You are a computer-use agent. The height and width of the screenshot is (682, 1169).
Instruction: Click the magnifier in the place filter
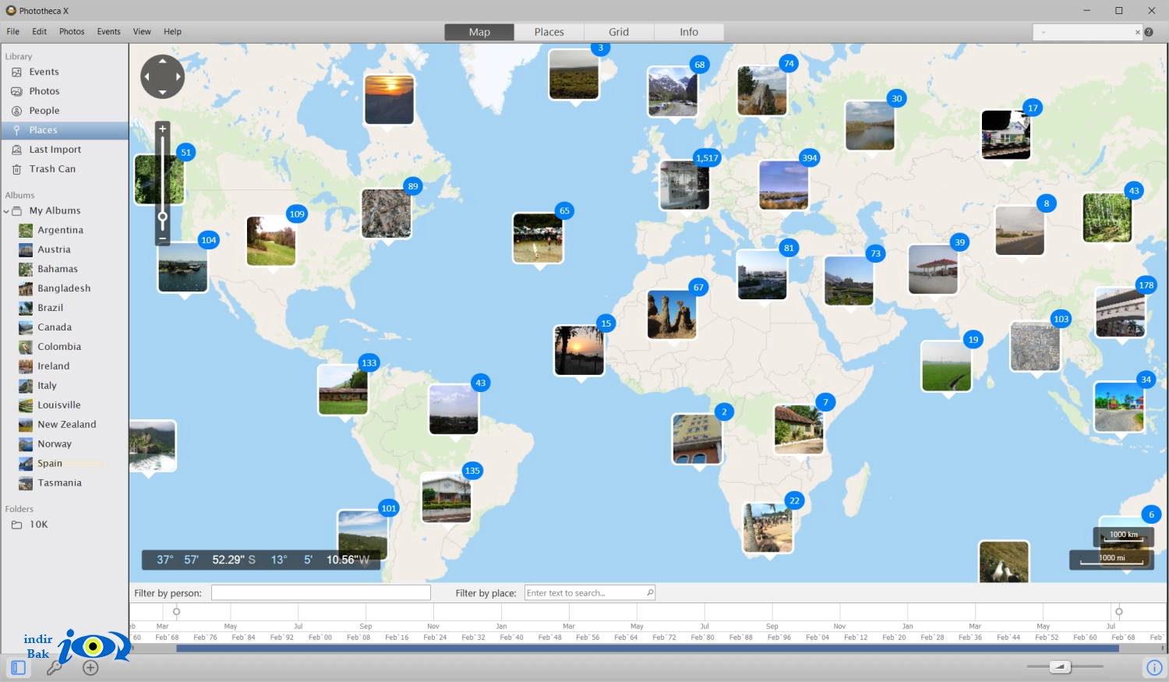click(x=650, y=592)
